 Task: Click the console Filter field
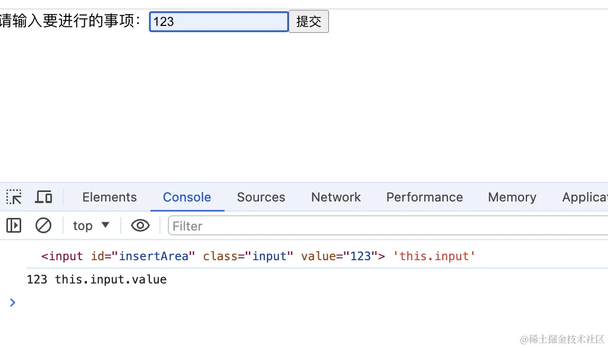click(387, 226)
